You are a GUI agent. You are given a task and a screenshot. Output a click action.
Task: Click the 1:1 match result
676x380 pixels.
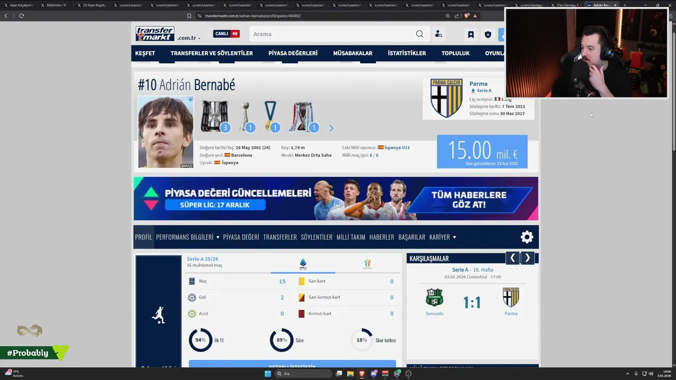[472, 302]
